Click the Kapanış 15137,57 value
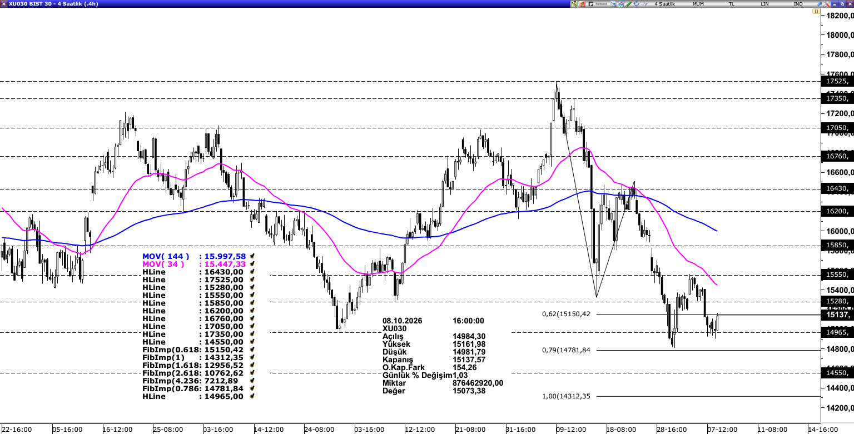Viewport: 854px width, 434px height. [469, 360]
